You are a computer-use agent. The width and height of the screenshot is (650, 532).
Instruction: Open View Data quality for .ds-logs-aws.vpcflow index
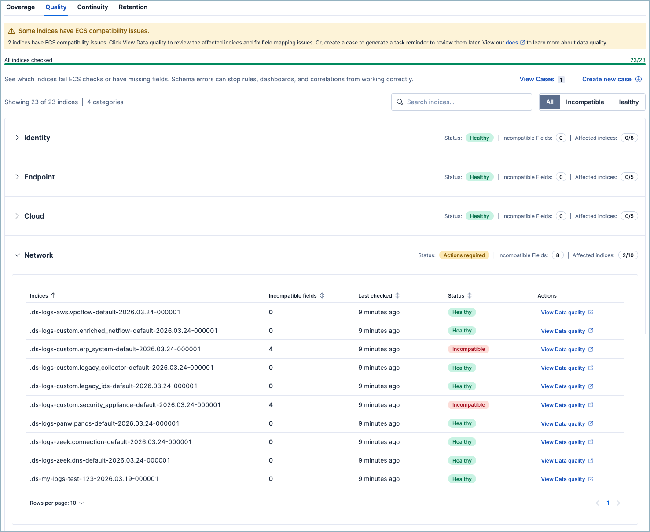click(x=564, y=312)
